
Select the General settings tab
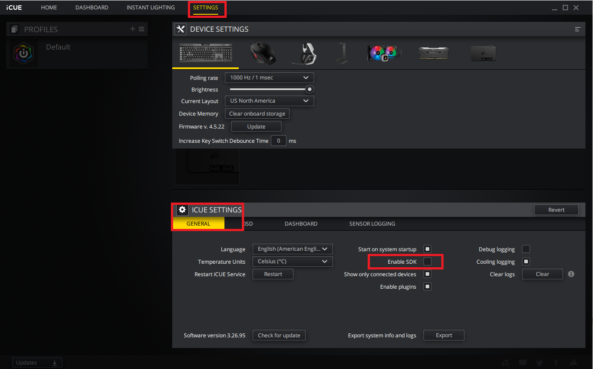point(199,224)
